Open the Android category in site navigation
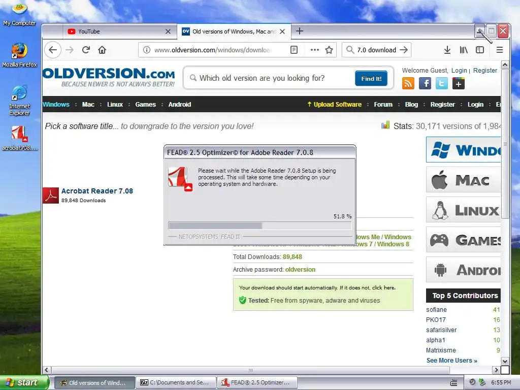Image resolution: width=520 pixels, height=390 pixels. (180, 105)
